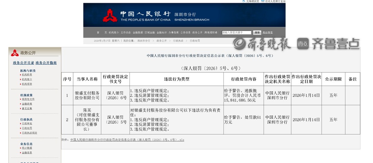This screenshot has height=163, width=373.
Task: Open the 政务公开指南 sidebar link
Action: tap(46, 63)
